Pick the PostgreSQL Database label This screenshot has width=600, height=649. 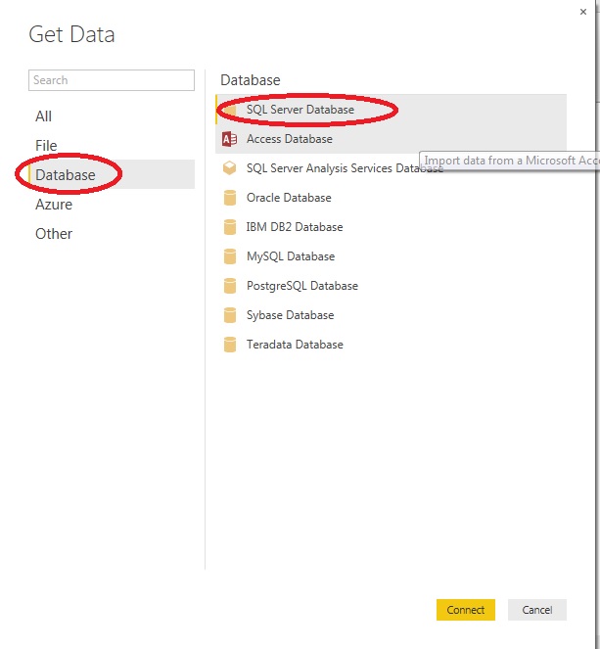(302, 286)
